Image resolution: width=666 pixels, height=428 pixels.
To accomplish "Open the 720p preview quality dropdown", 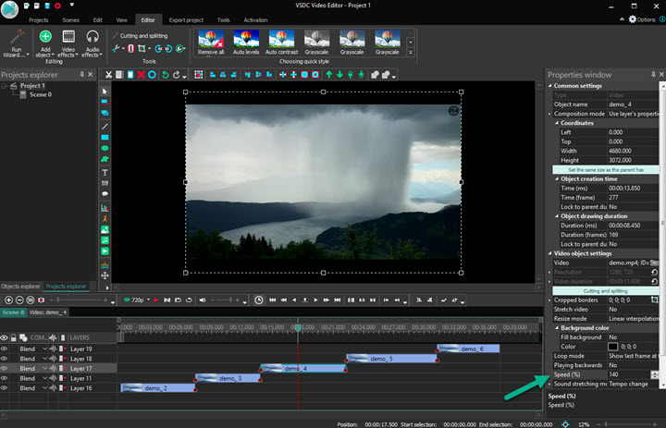I will (x=137, y=300).
